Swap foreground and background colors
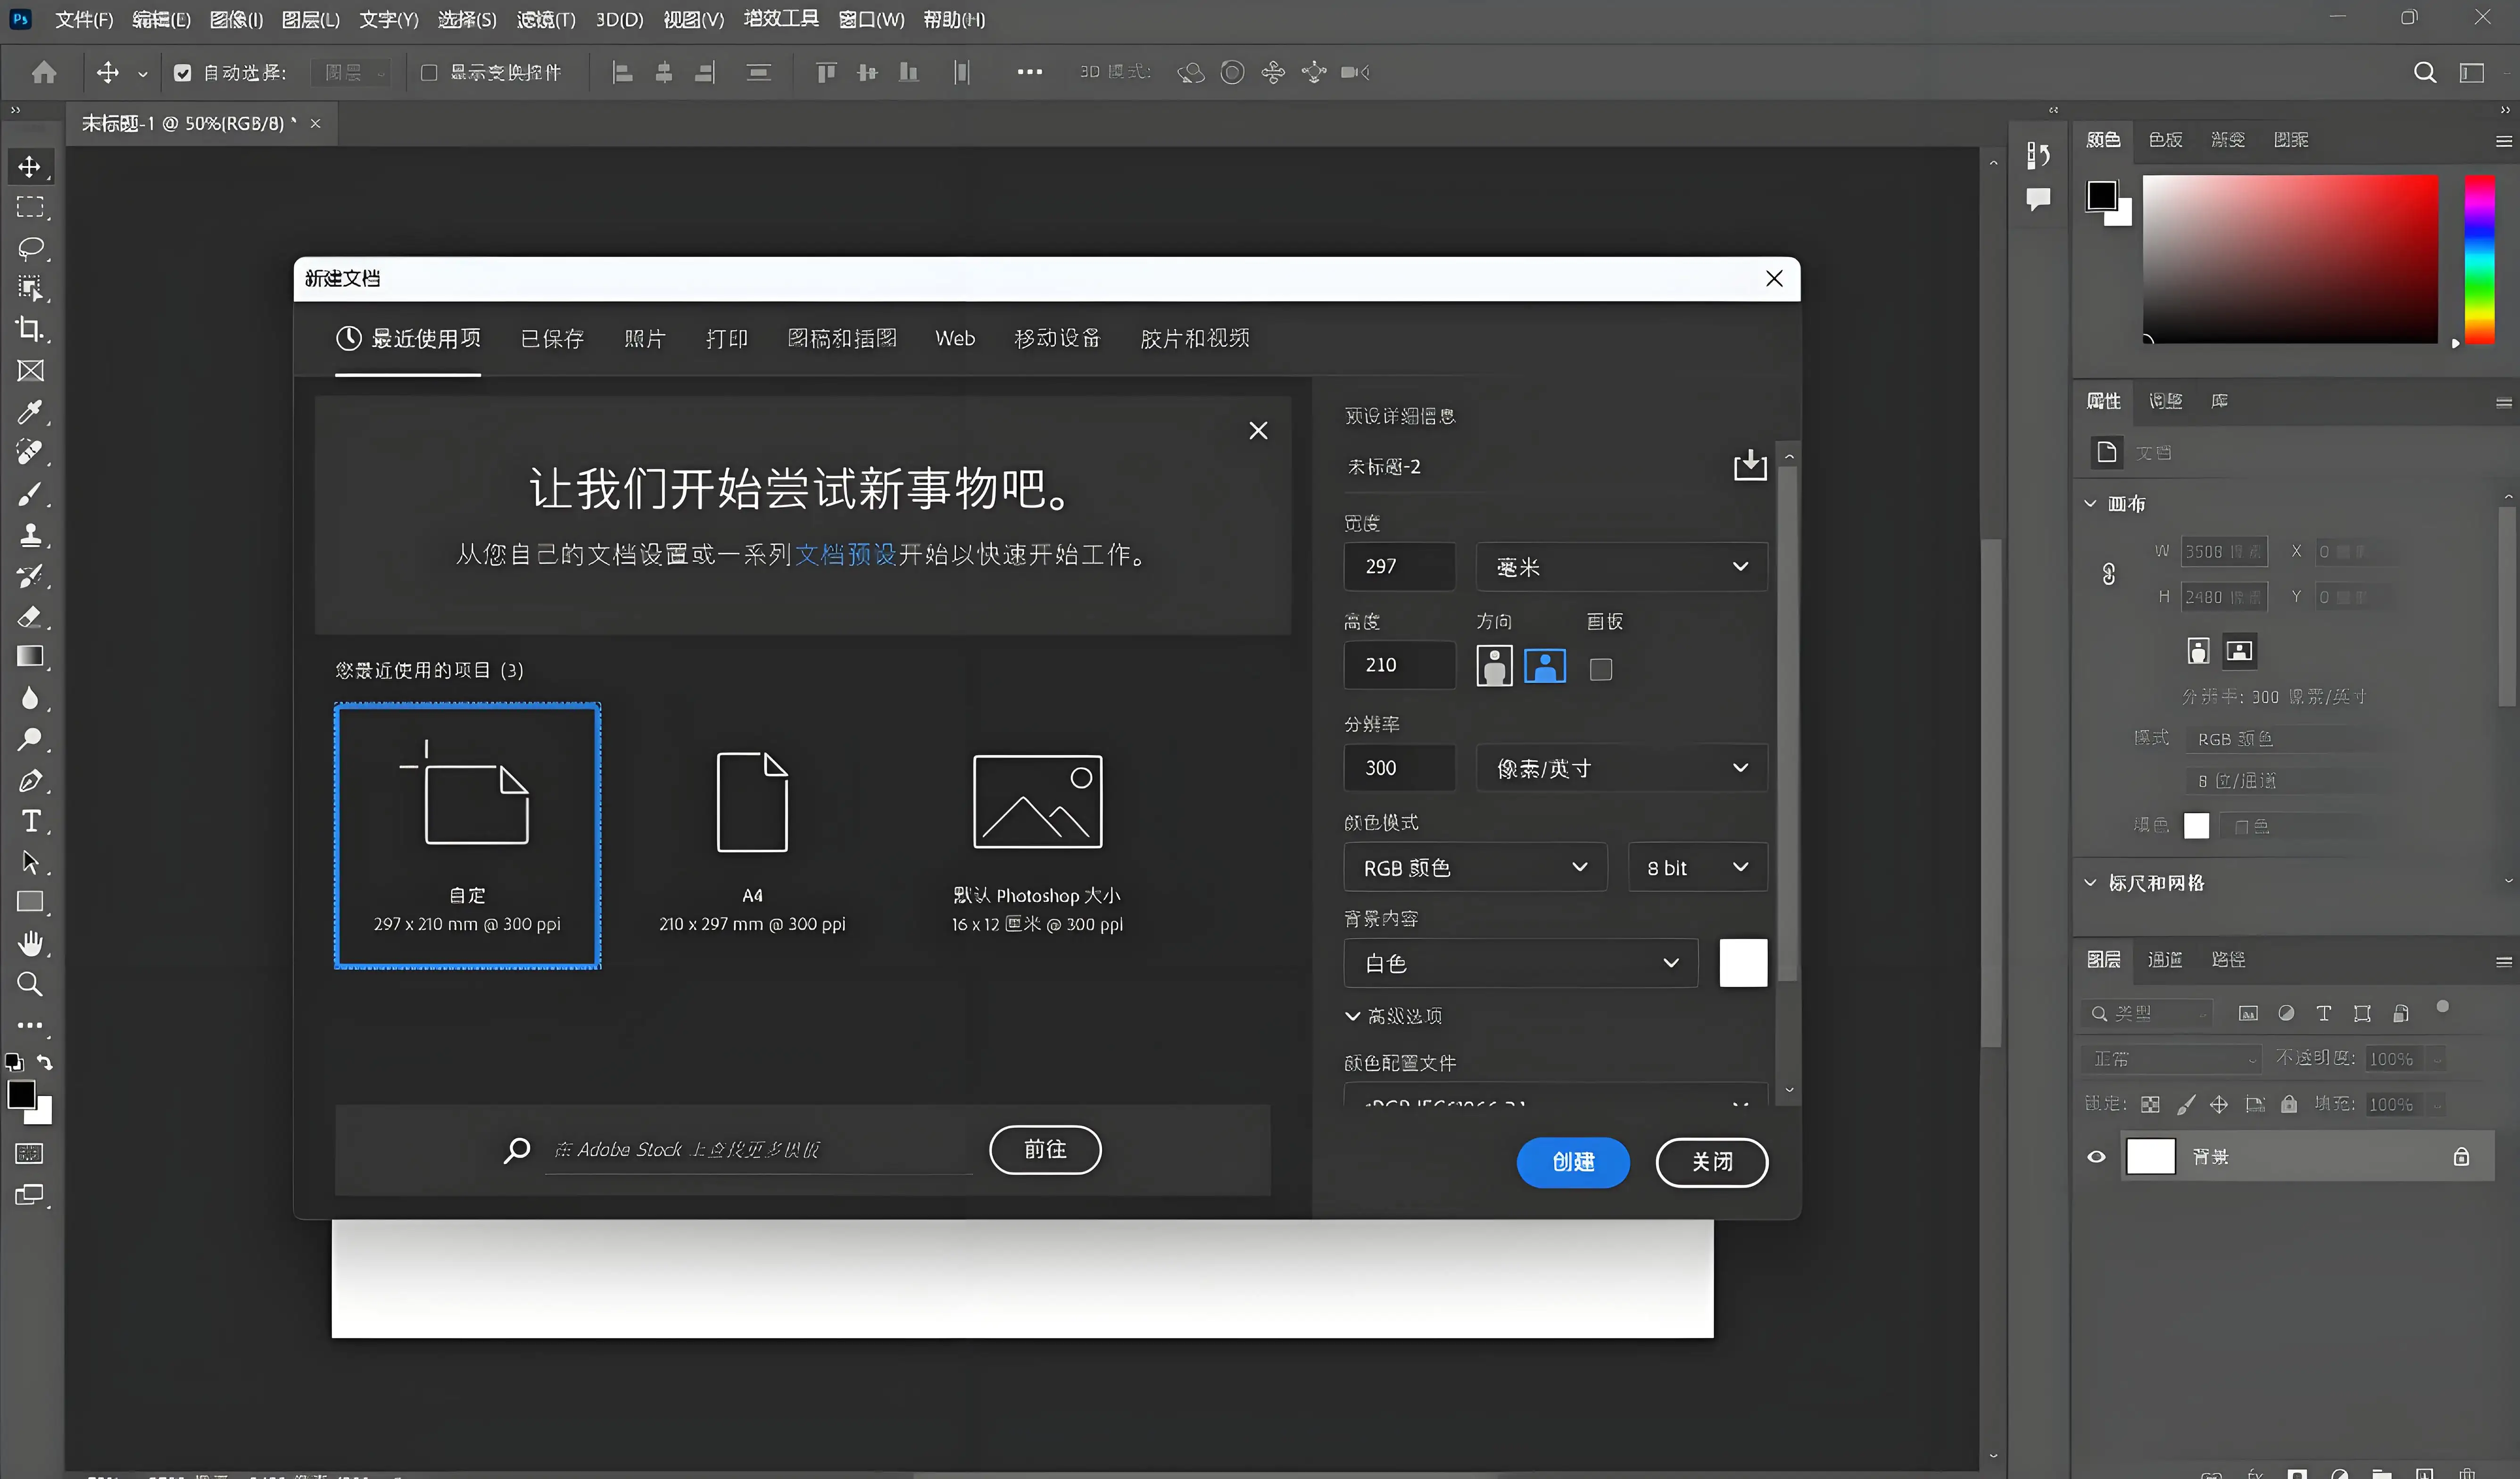Screen dimensions: 2520x1479 pyautogui.click(x=44, y=1062)
